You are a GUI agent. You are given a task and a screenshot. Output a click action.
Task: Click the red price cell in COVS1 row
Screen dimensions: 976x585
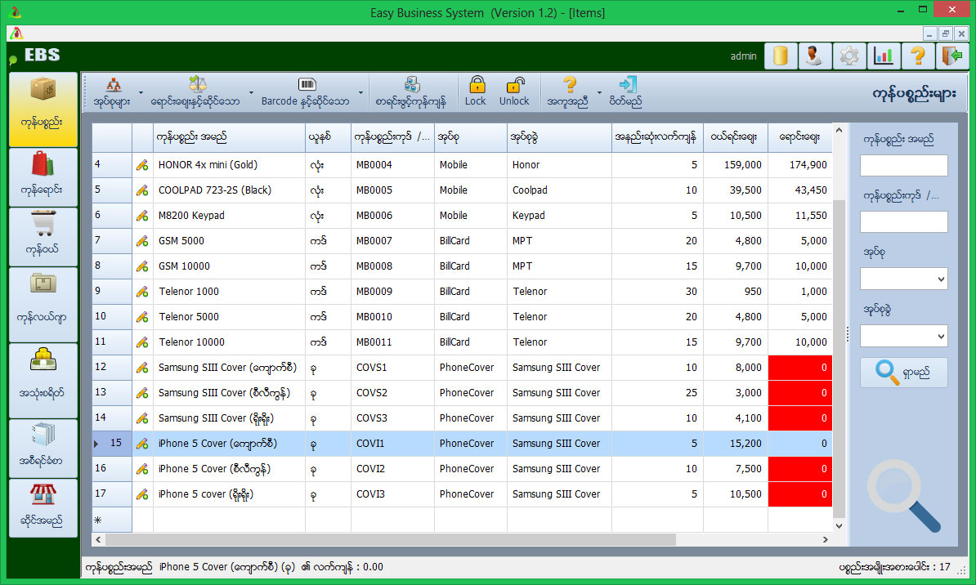click(800, 368)
